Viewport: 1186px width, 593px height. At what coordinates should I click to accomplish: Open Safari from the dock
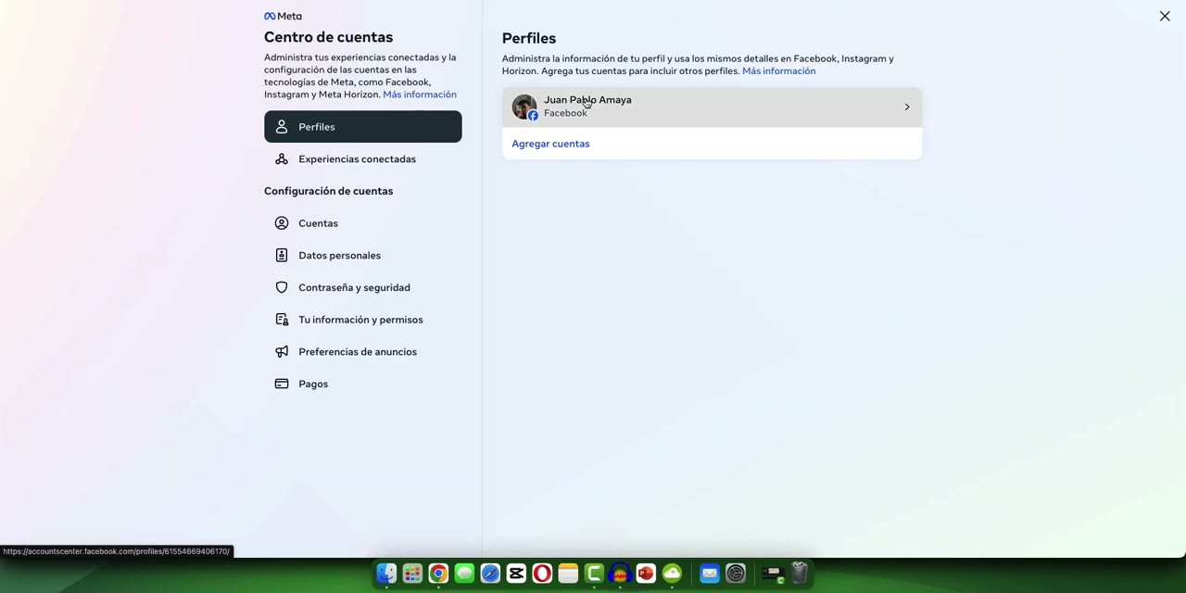(490, 574)
